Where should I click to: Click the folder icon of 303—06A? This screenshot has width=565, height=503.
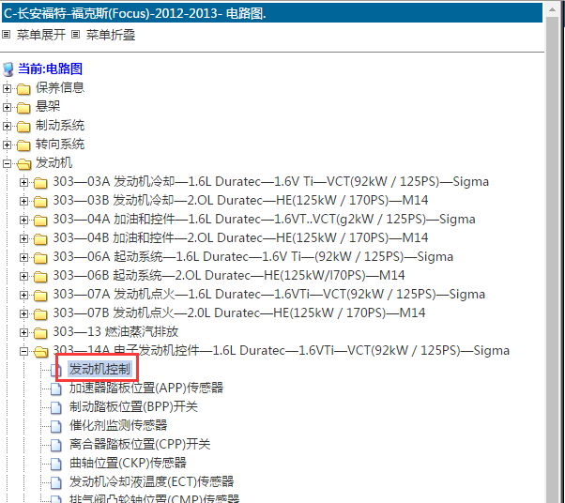coord(40,258)
